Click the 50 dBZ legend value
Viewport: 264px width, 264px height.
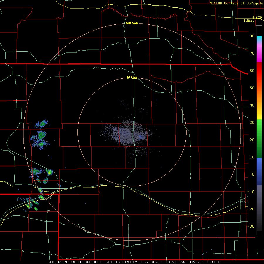point(252,88)
